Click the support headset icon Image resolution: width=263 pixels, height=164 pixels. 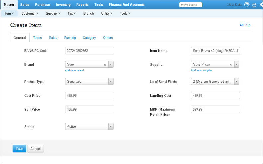click(247, 5)
